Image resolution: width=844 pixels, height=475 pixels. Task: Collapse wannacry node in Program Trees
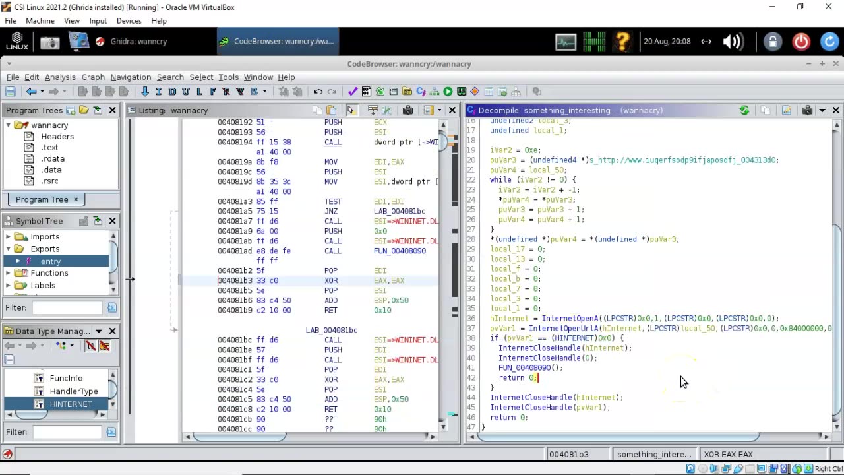(8, 125)
